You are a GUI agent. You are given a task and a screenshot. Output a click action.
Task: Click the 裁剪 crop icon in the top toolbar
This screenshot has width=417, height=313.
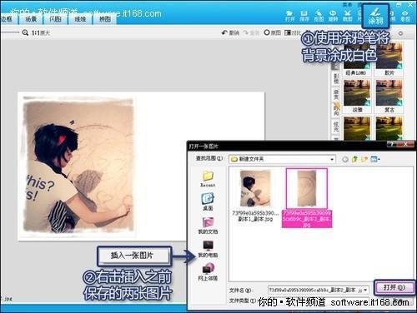point(347,16)
